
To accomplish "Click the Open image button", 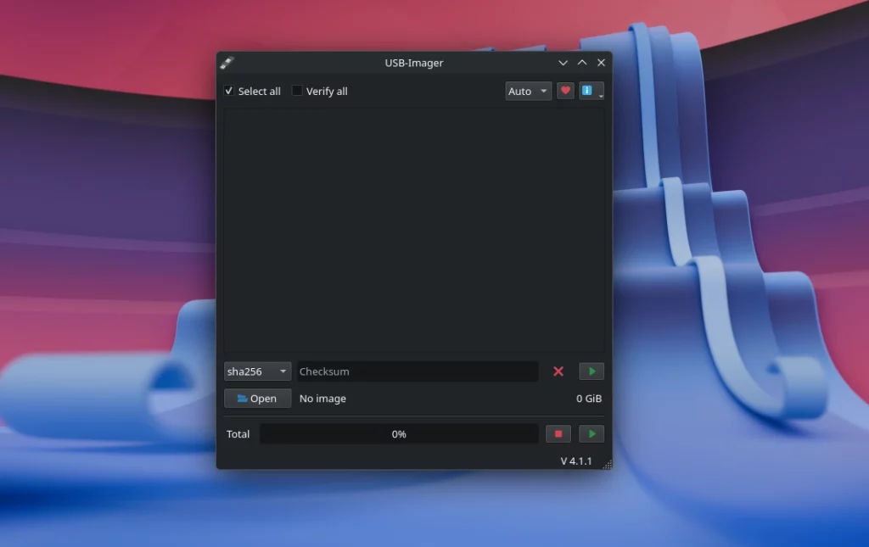I will click(x=257, y=398).
